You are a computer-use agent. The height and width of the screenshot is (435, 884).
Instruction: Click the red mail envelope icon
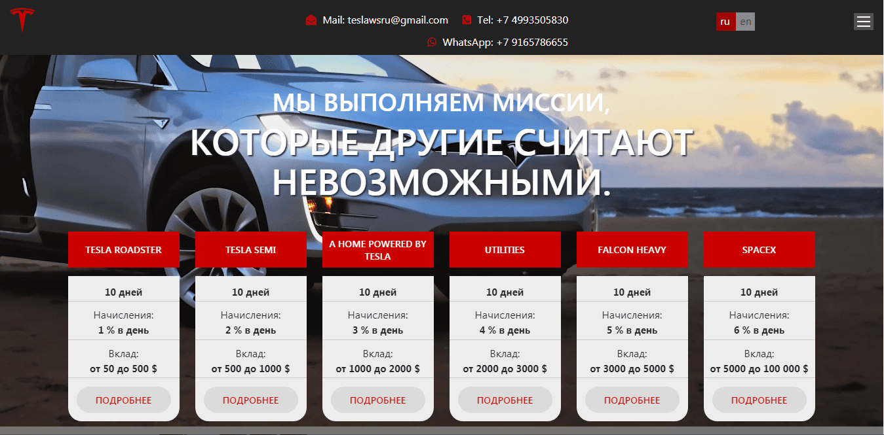(310, 20)
